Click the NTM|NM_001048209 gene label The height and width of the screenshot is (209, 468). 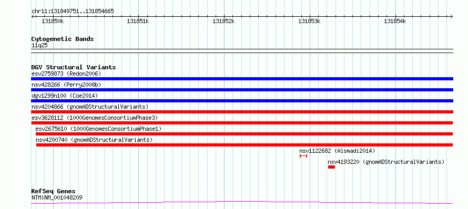tap(57, 197)
